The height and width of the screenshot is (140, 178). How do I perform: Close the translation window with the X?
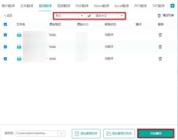172,6
